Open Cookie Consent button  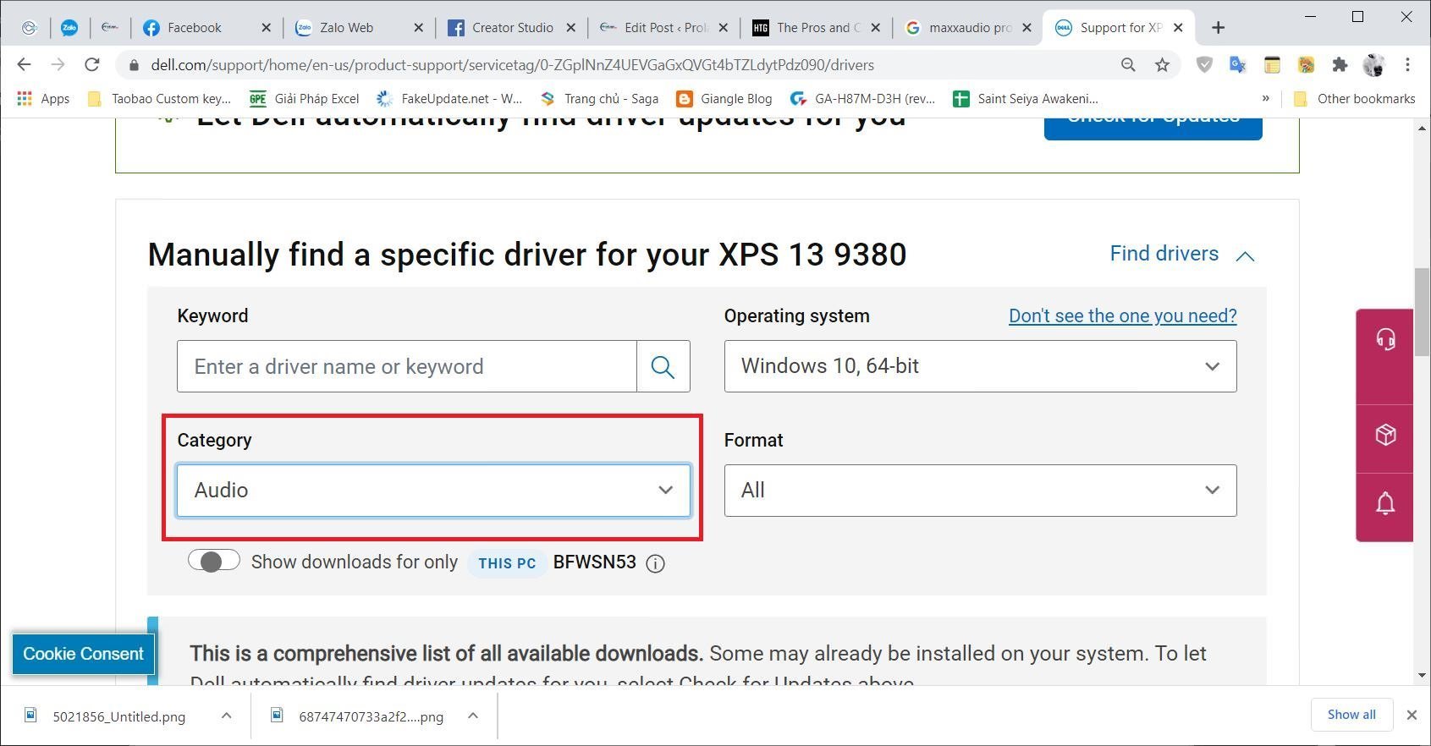tap(83, 654)
